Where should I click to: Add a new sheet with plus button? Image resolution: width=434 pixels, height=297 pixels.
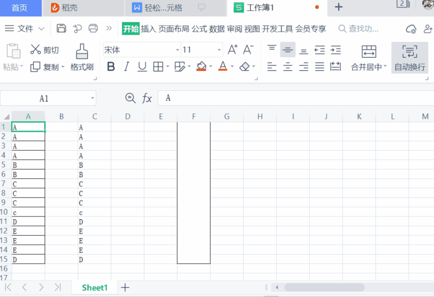tap(125, 287)
